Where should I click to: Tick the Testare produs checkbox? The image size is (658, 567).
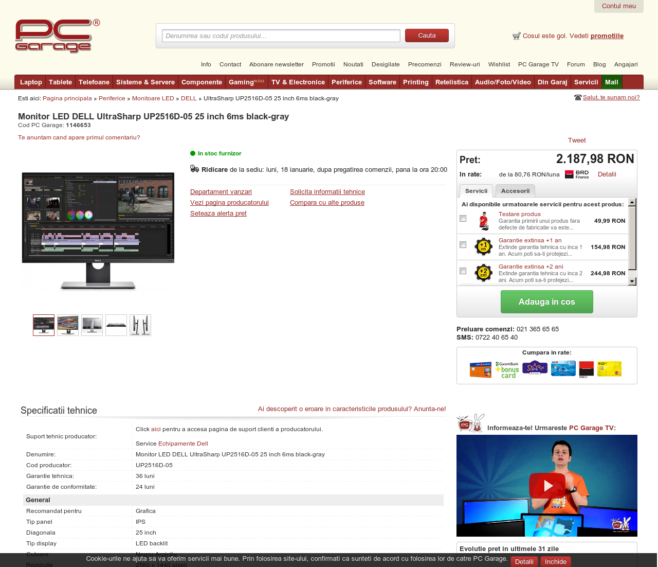(x=463, y=219)
